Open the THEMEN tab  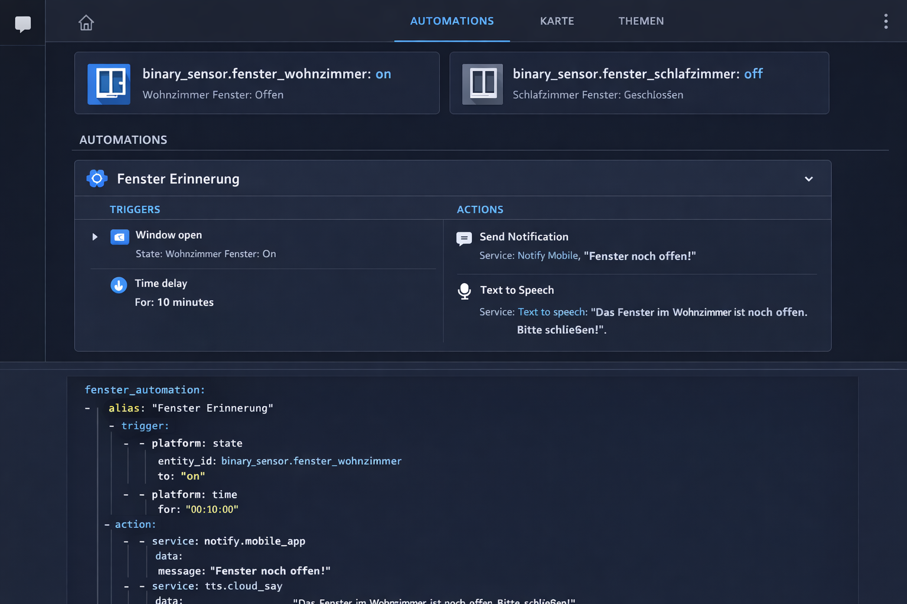coord(641,21)
